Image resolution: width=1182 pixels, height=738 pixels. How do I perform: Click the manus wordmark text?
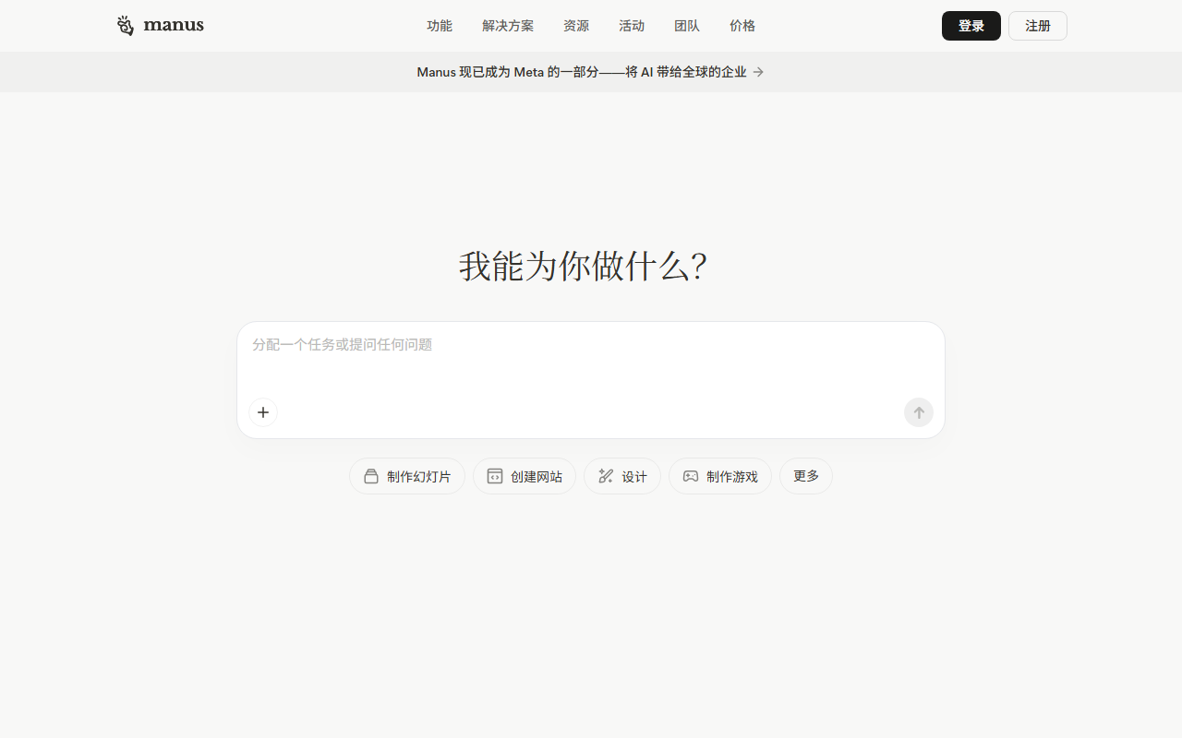(x=174, y=25)
